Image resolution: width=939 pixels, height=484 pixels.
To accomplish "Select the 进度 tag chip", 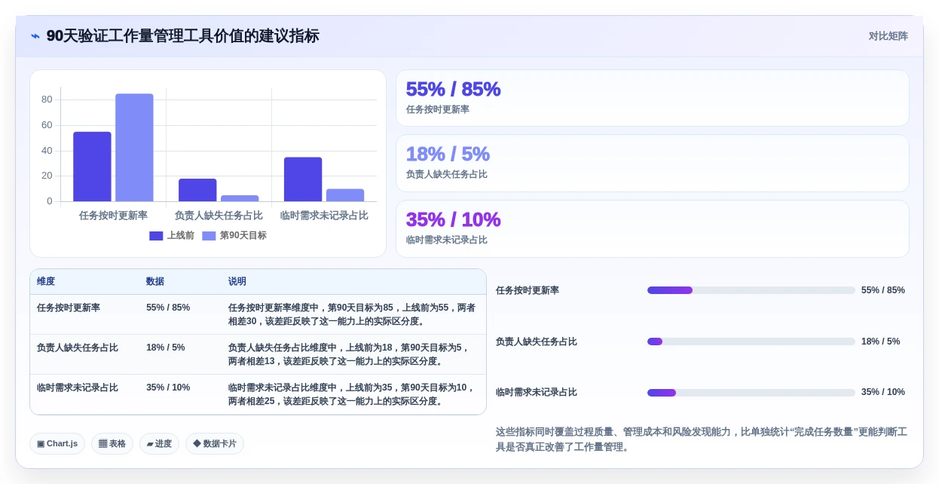I will coord(159,443).
